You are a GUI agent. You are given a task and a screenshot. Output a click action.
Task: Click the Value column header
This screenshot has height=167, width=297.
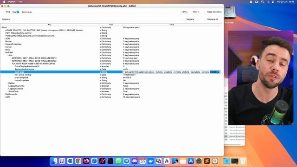172,25
